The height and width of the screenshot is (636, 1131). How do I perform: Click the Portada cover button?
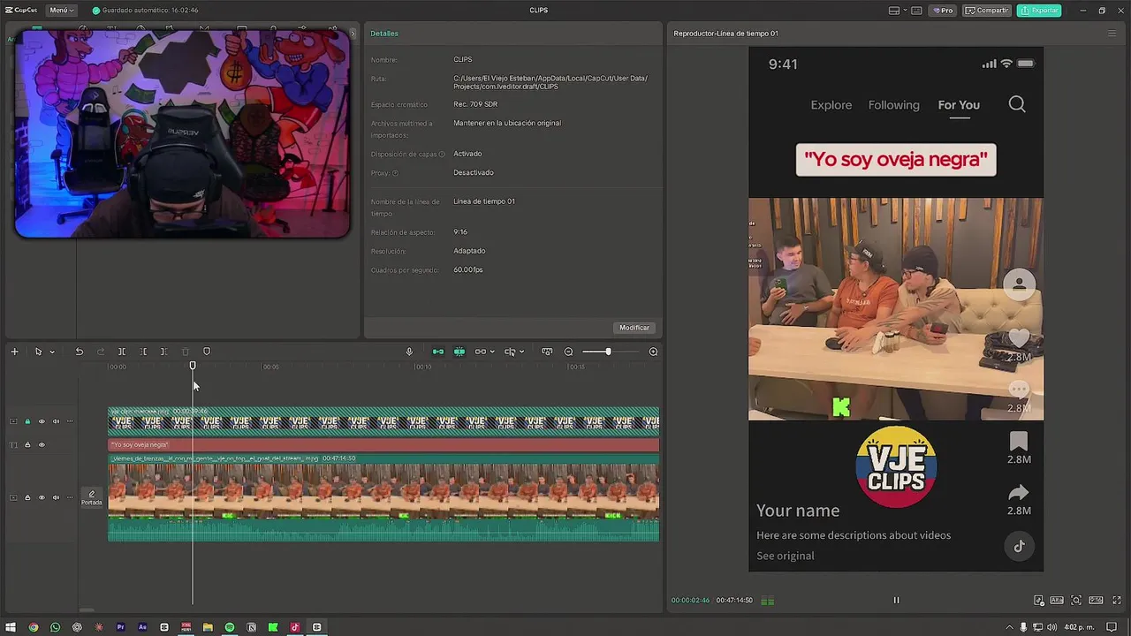[92, 498]
